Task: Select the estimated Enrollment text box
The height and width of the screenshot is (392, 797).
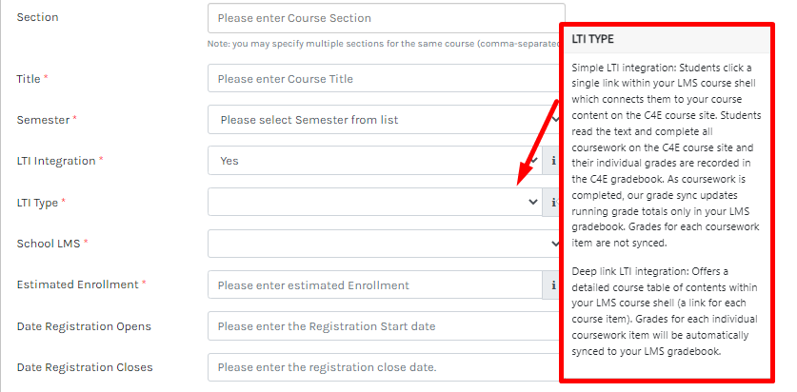Action: (374, 284)
